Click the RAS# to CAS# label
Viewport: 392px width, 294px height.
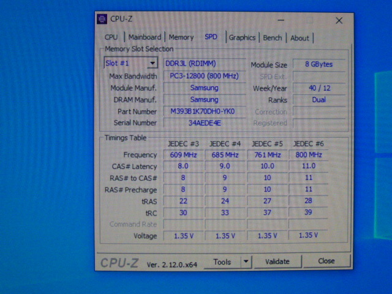(134, 178)
